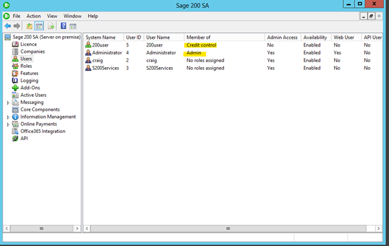Open the Action menu
Image resolution: width=389 pixels, height=246 pixels.
pos(34,16)
